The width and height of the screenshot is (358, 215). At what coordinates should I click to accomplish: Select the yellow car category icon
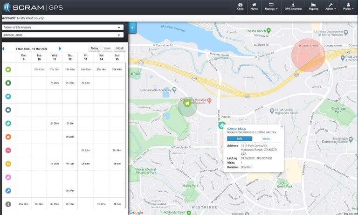[8, 164]
